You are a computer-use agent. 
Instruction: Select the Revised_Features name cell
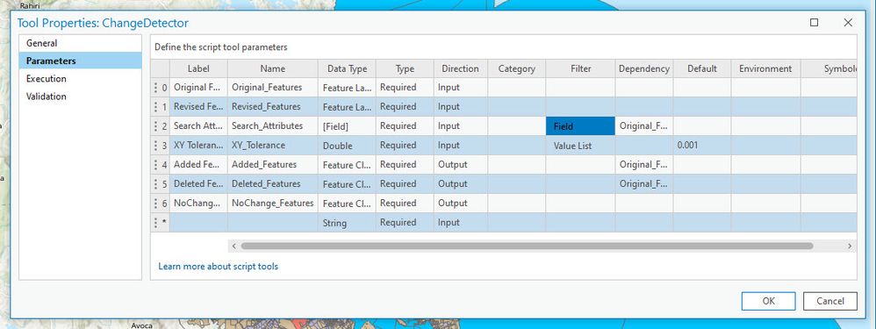[x=273, y=107]
